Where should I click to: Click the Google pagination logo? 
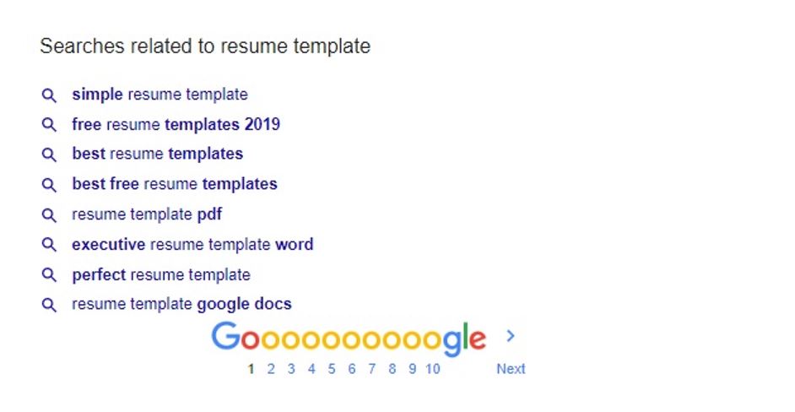[348, 338]
